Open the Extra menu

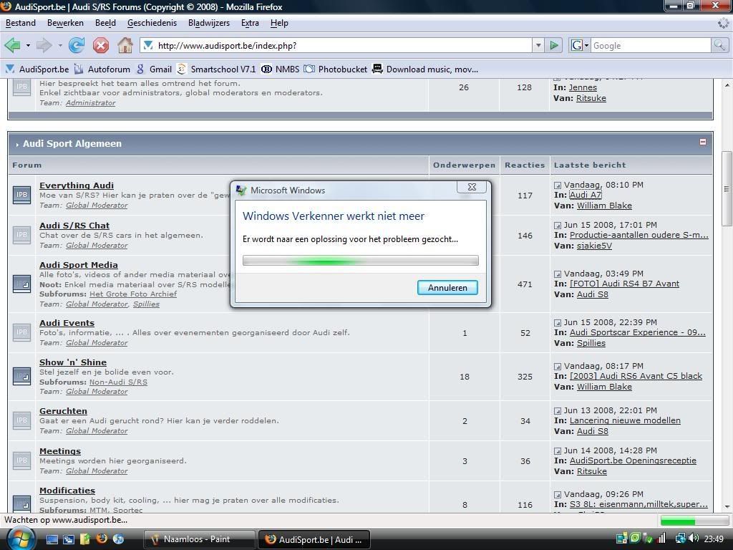250,23
